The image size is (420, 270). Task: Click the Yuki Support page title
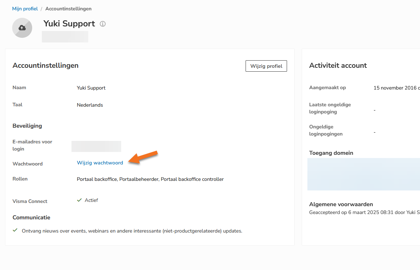tap(69, 24)
